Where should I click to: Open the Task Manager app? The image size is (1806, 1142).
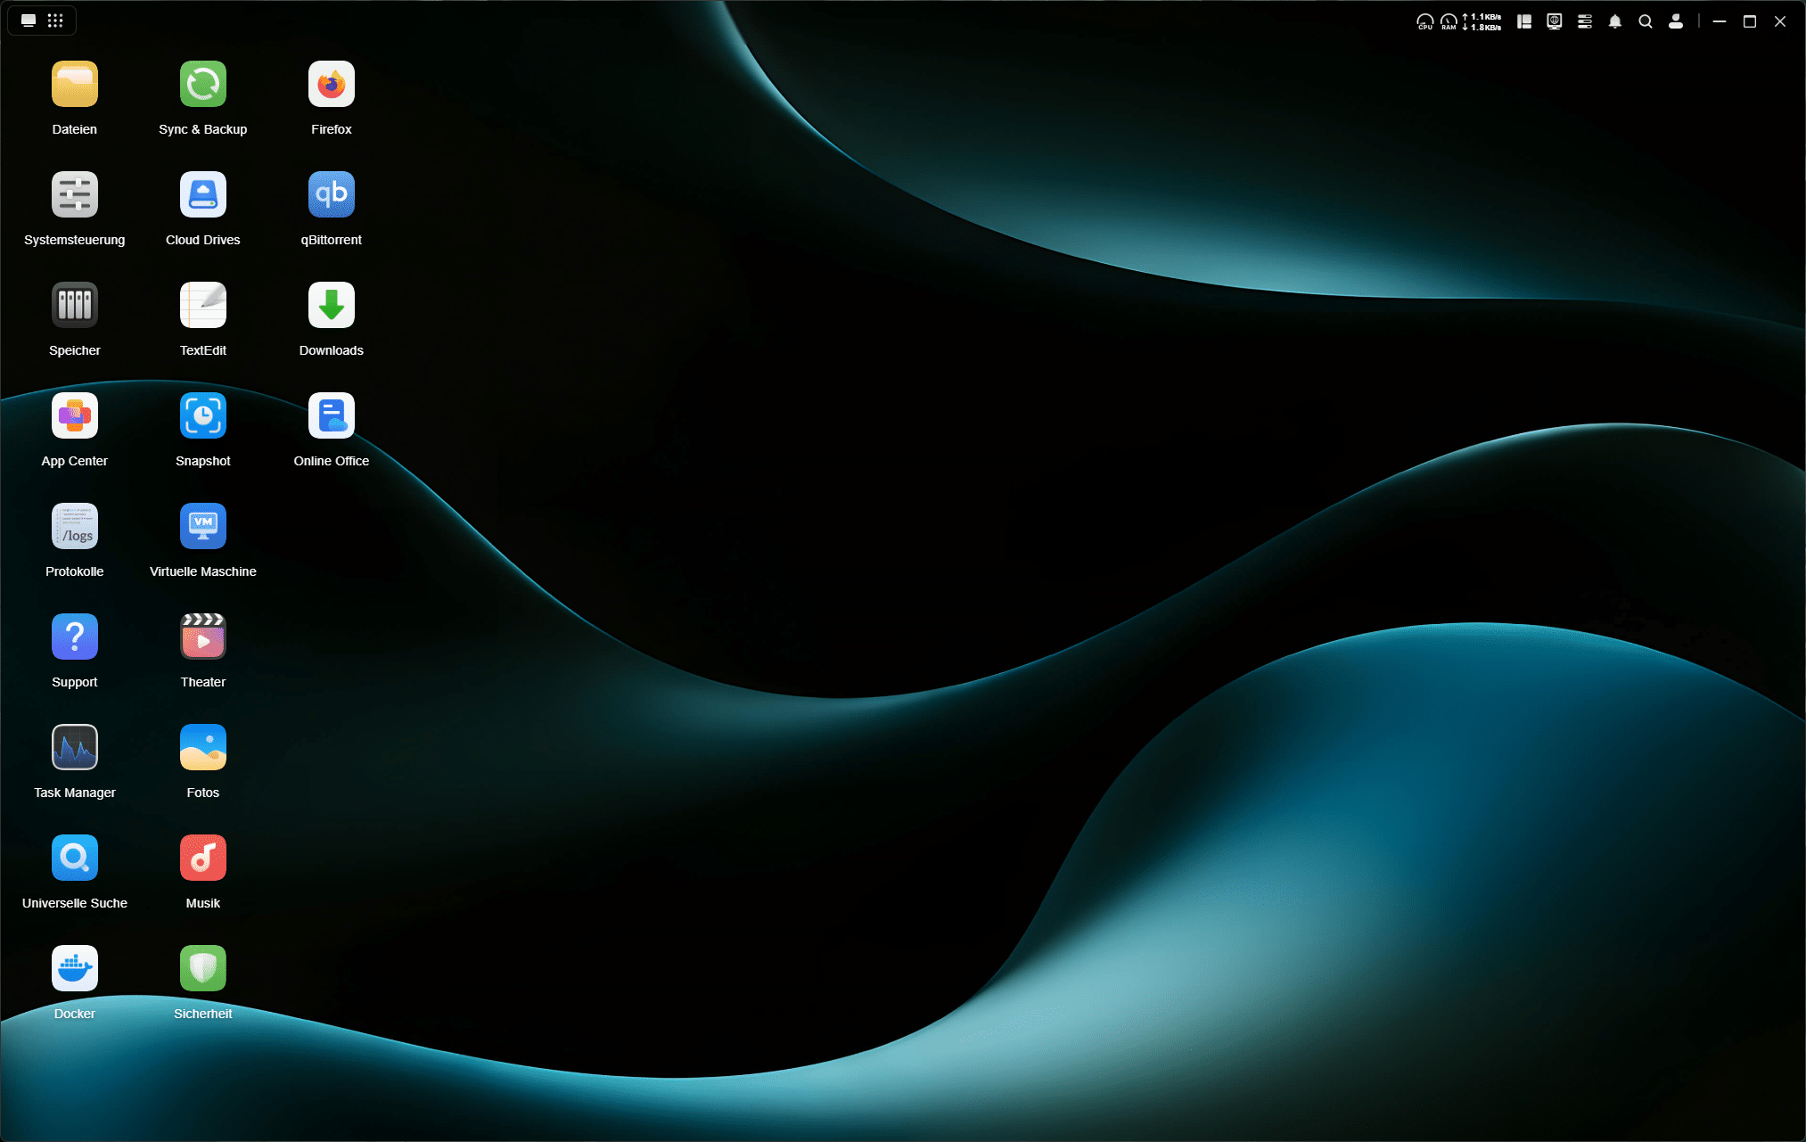click(x=75, y=748)
